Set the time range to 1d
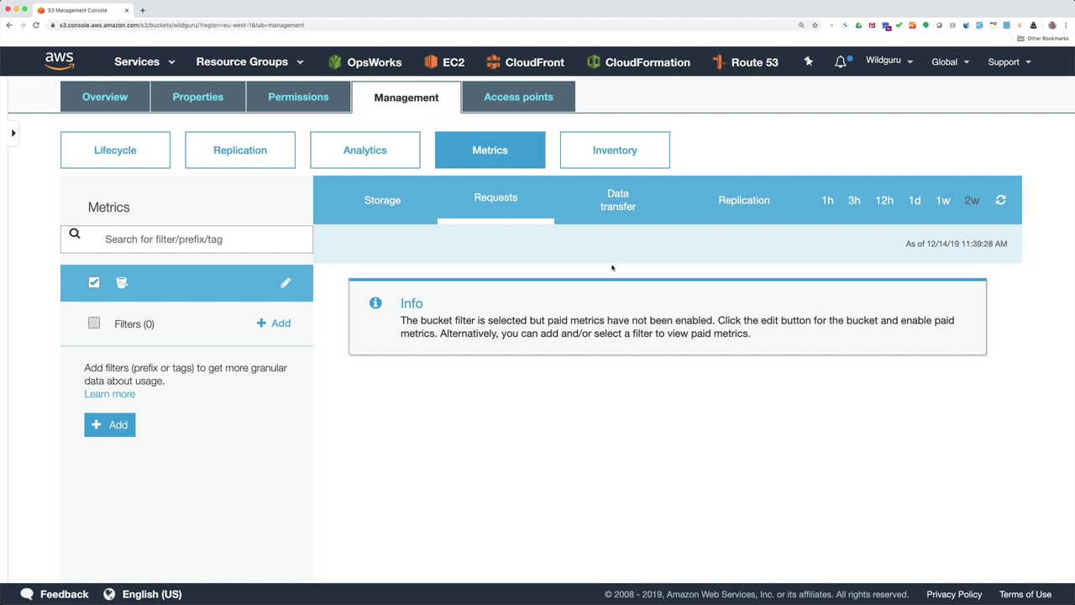 click(x=915, y=200)
